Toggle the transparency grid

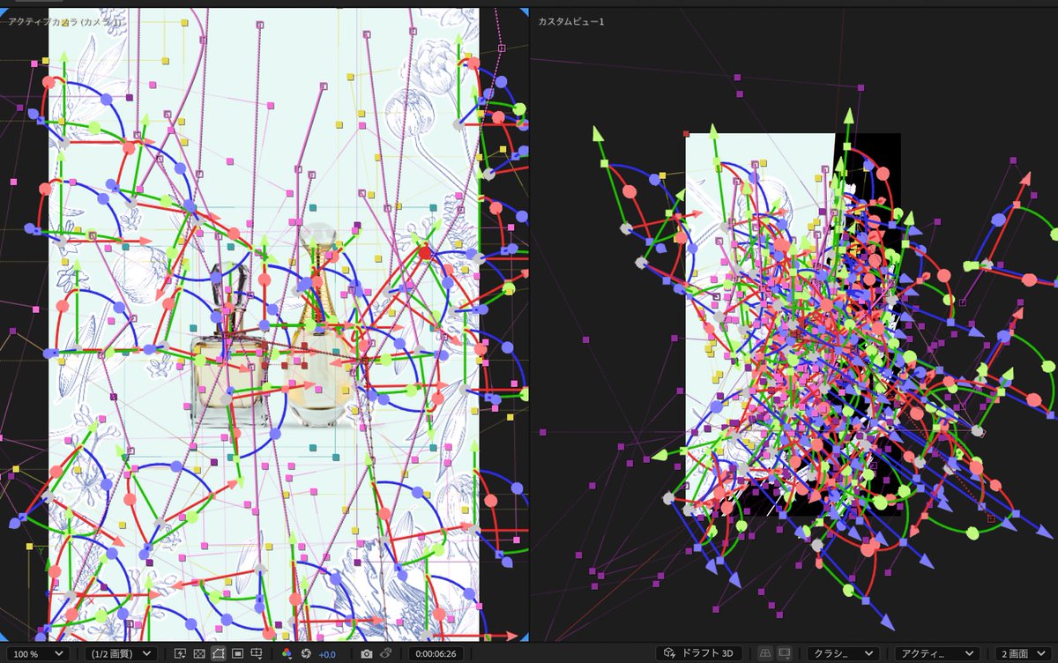click(199, 653)
